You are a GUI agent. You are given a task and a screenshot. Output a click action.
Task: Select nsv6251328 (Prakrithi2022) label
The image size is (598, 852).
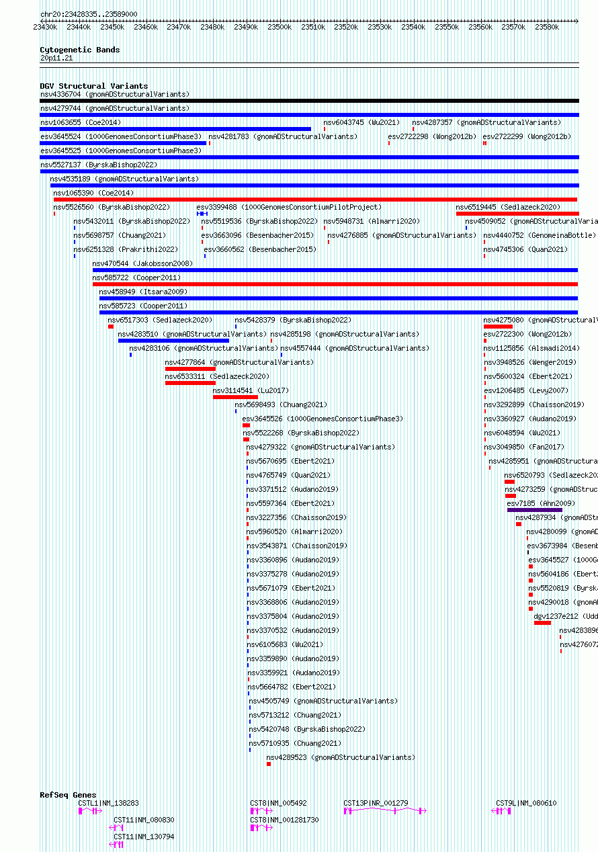(x=126, y=249)
